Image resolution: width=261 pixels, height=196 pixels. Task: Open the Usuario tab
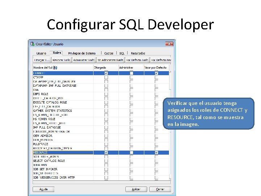41,53
